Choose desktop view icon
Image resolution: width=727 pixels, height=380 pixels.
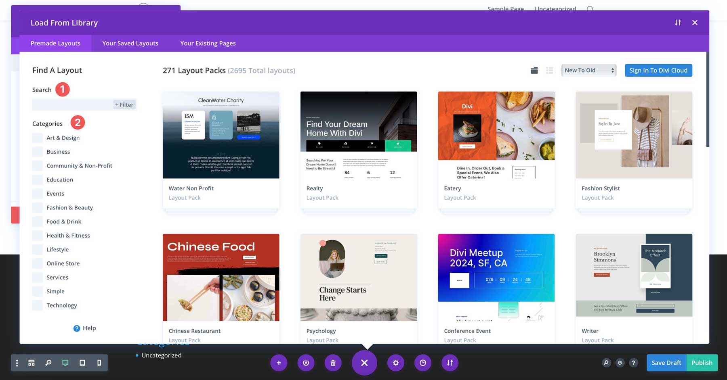pos(65,363)
